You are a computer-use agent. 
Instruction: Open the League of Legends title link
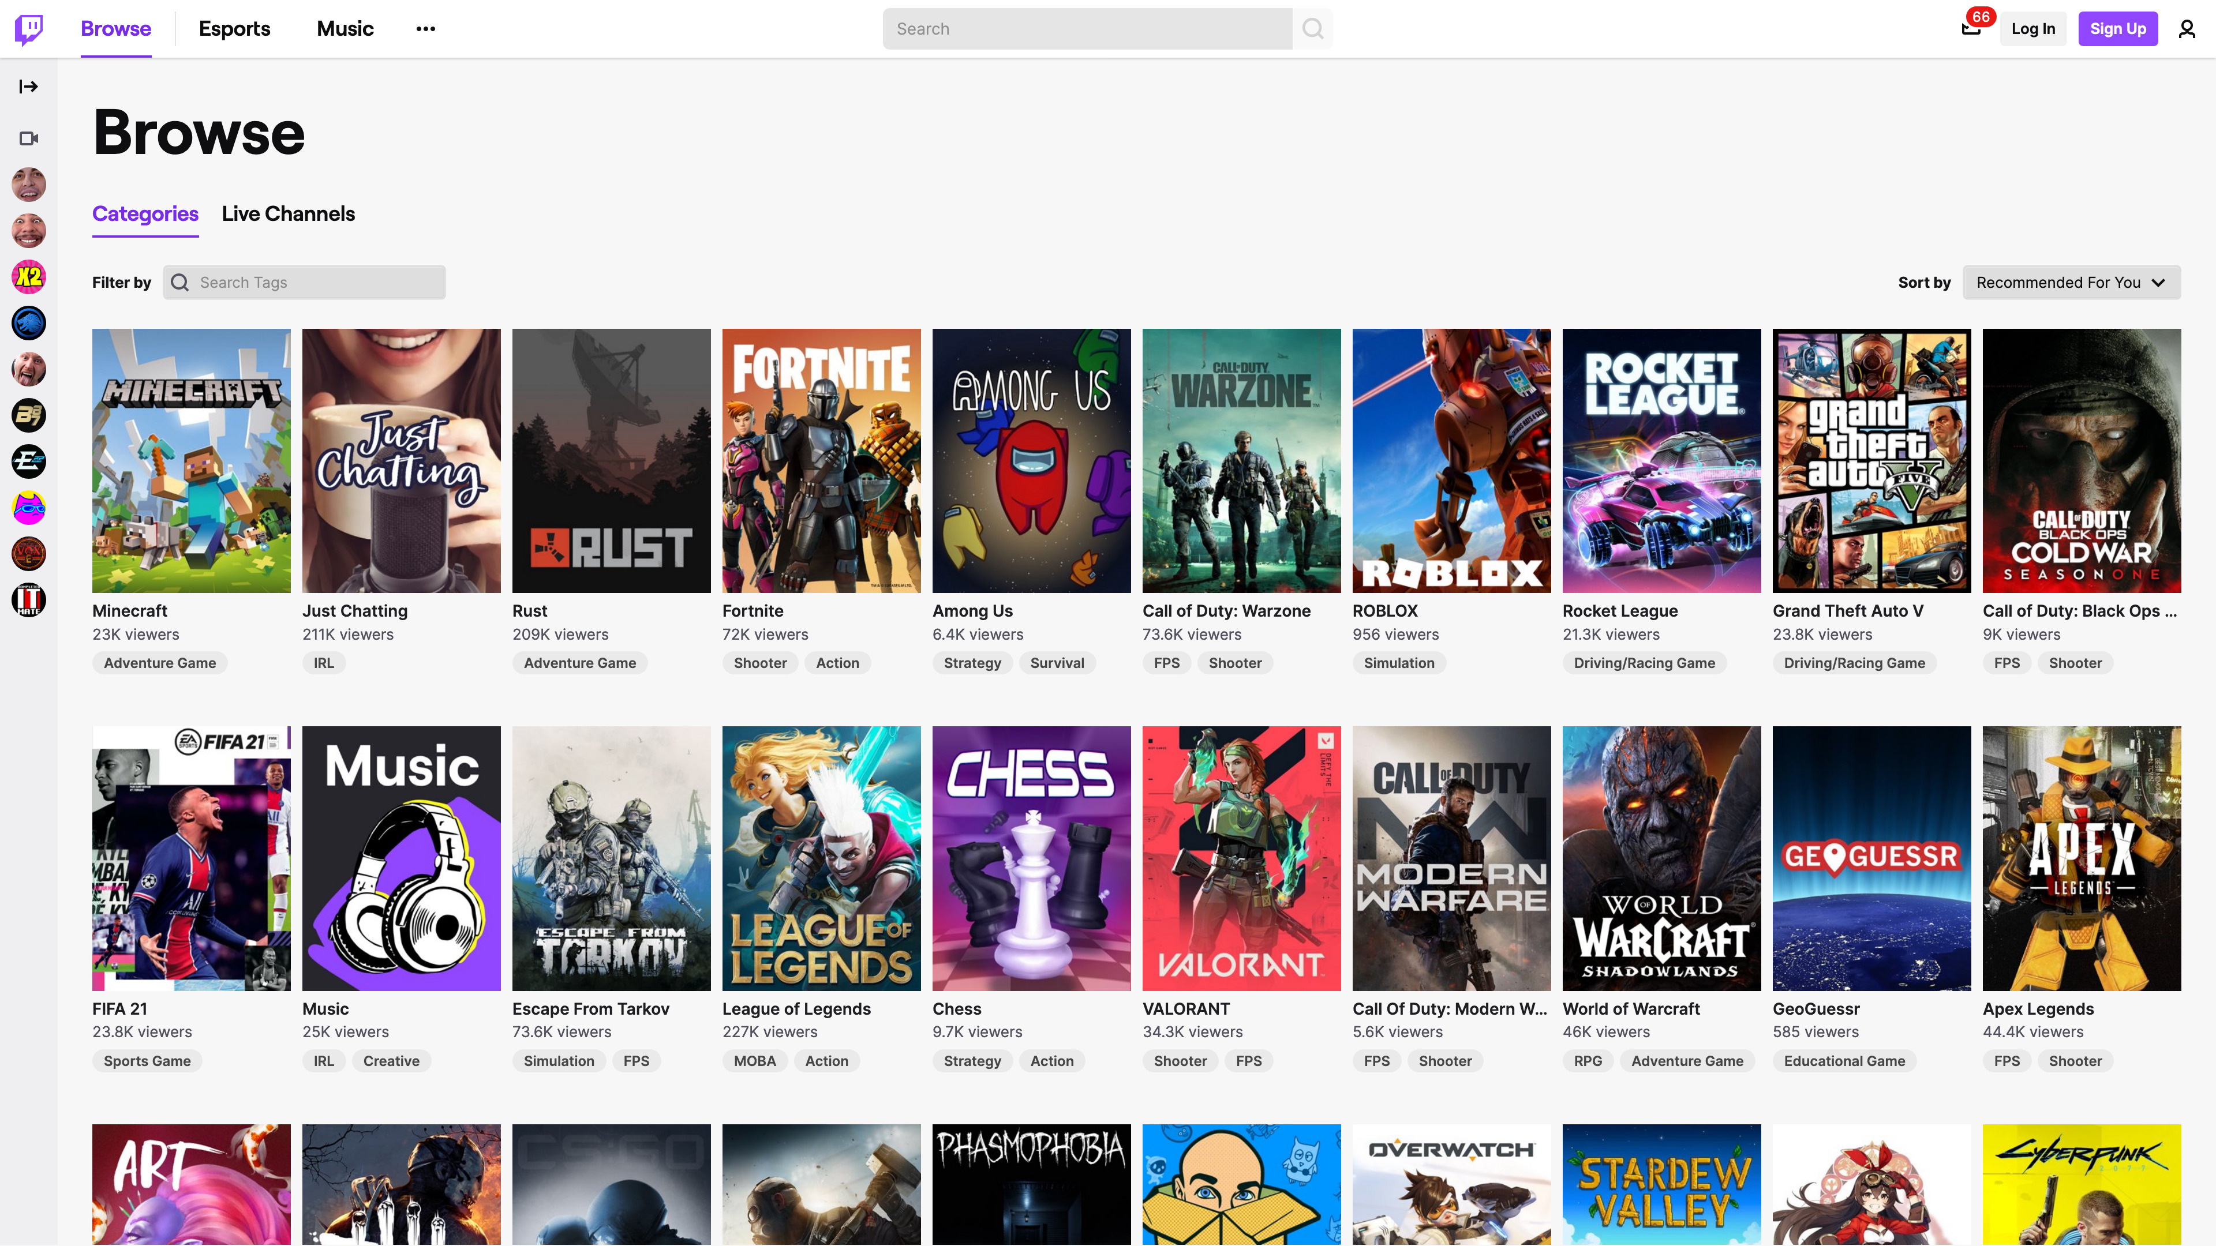coord(796,1009)
